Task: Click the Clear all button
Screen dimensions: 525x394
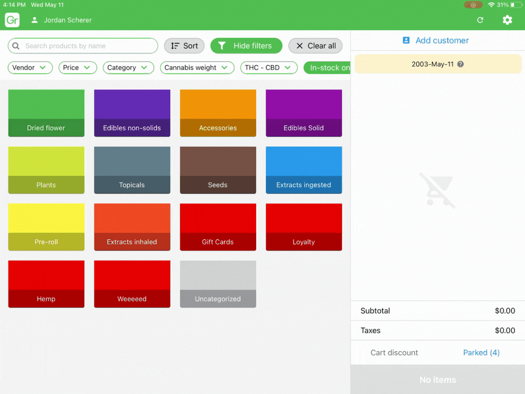Action: point(315,46)
